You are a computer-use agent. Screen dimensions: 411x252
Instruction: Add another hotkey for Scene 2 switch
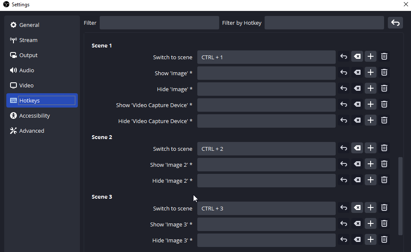coord(370,148)
